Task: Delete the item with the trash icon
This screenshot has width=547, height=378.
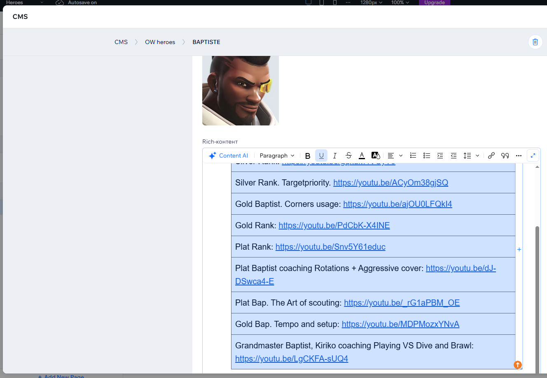Action: (535, 42)
